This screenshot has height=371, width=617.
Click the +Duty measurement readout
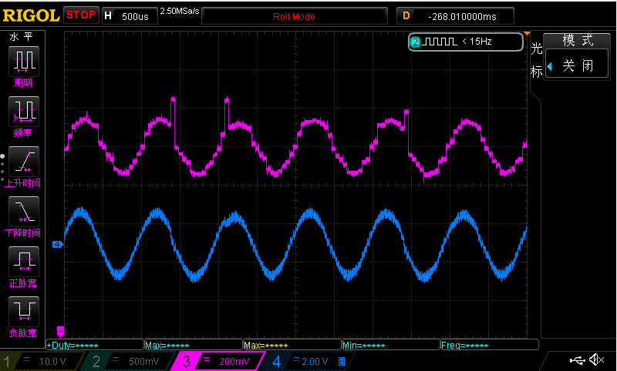pyautogui.click(x=95, y=345)
